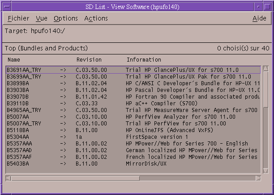Open the Options menu
This screenshot has height=195, width=274.
click(x=66, y=18)
